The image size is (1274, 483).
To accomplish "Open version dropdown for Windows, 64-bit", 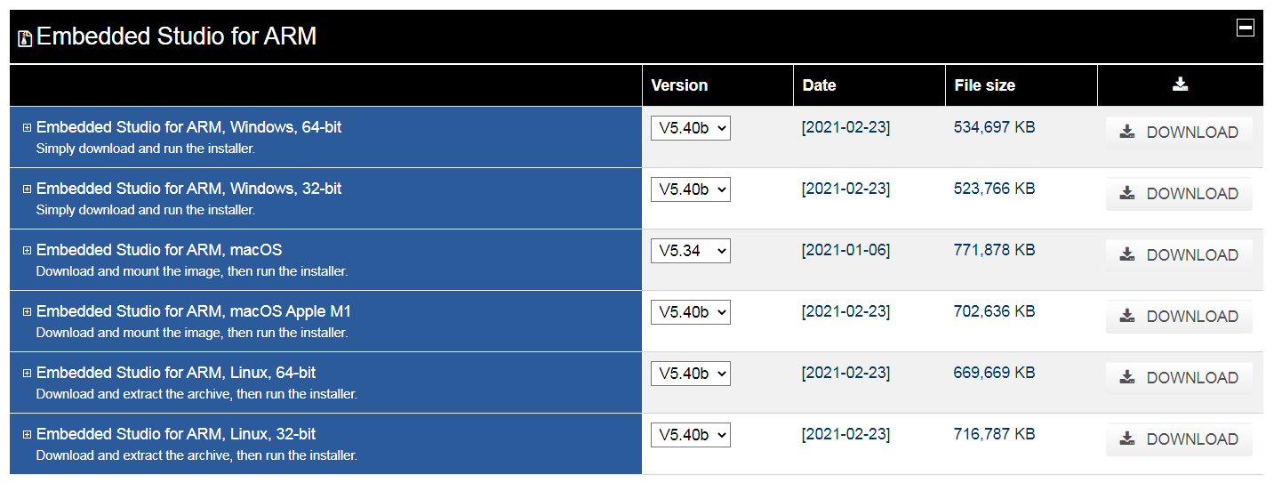I will click(690, 128).
